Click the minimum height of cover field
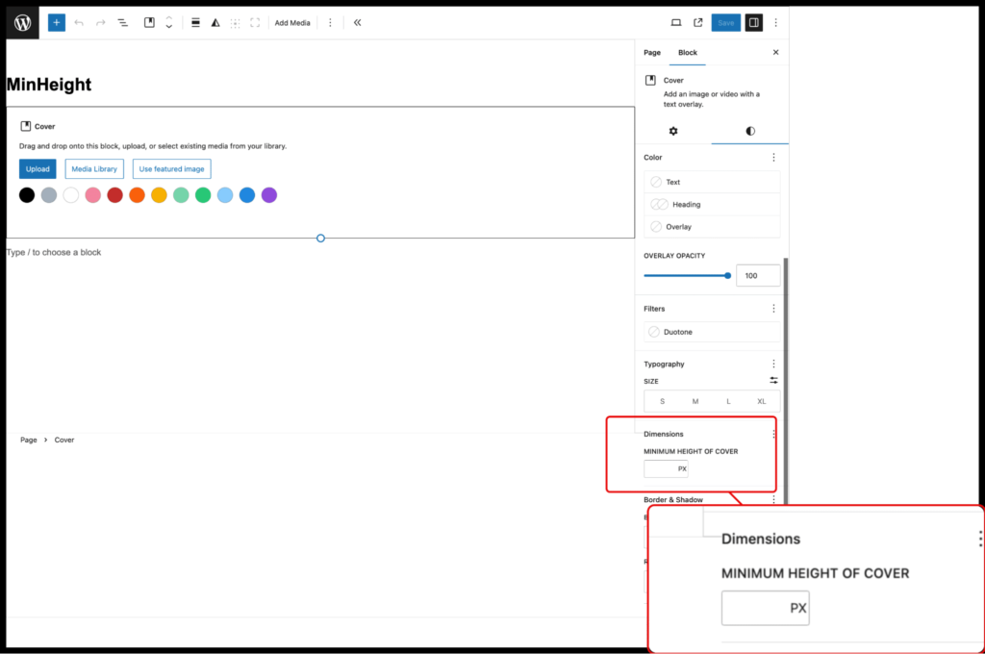 tap(660, 469)
